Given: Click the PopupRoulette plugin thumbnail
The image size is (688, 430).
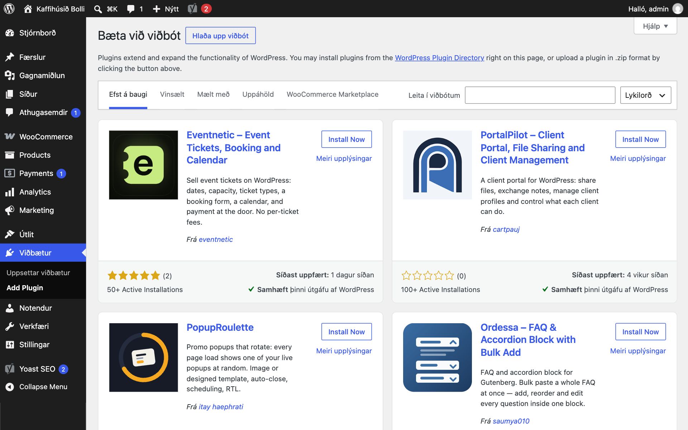Looking at the screenshot, I should tap(143, 357).
